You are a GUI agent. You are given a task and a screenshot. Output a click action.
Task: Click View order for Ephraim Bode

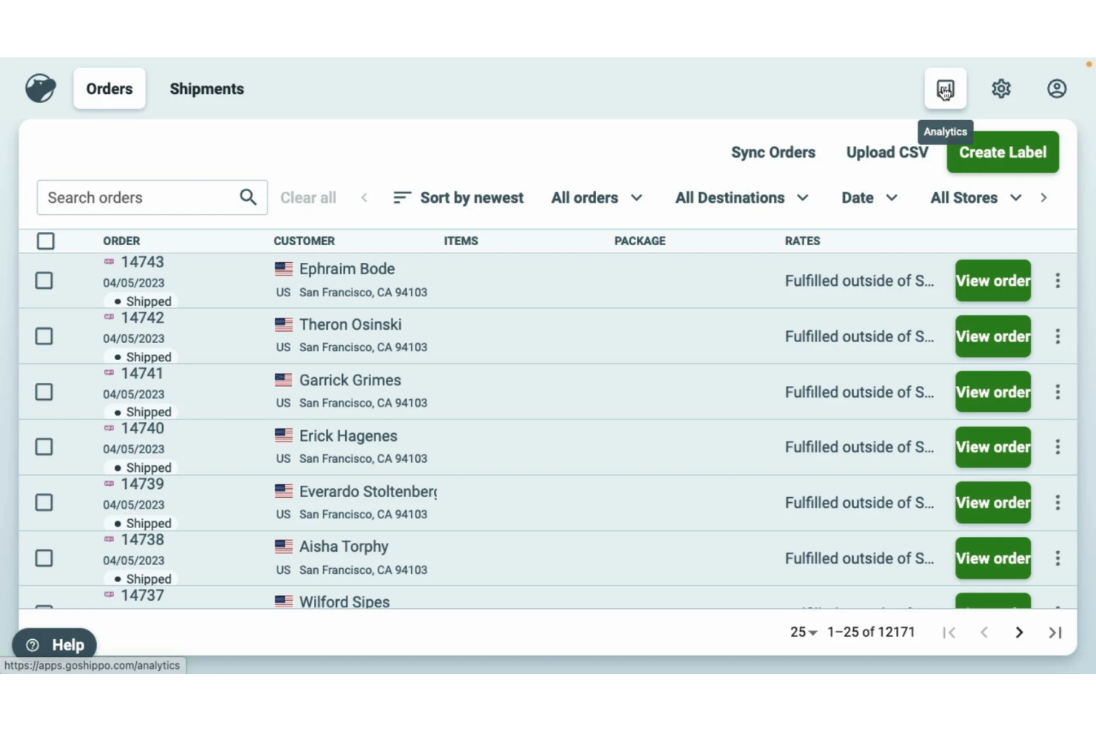[x=992, y=281]
